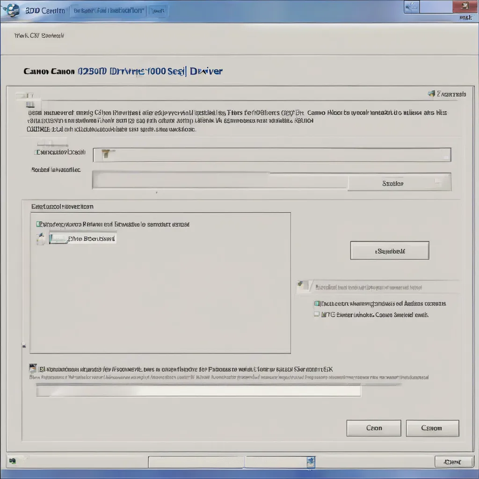
Task: Switch to the short second title bar tab
Action: [158, 11]
